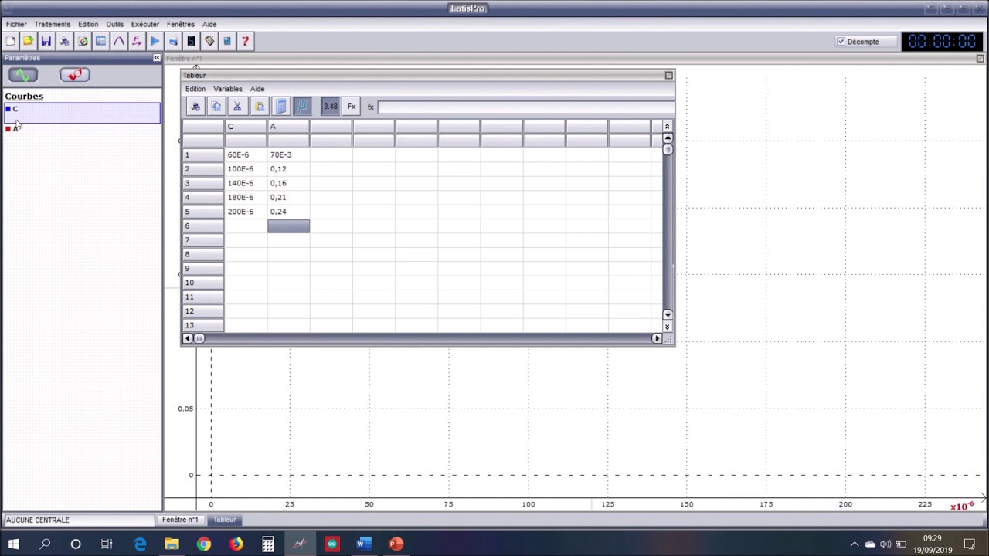Switch to the Fenêtre n°1 tab
Viewport: 989px width, 556px height.
click(180, 520)
